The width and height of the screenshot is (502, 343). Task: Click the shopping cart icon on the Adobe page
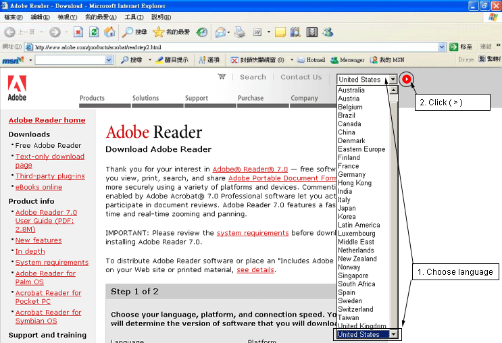click(222, 76)
